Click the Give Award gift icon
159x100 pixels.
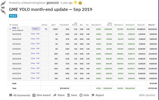(x=34, y=95)
